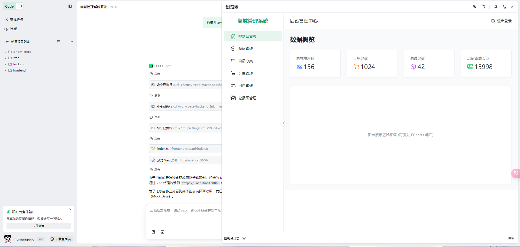This screenshot has height=247, width=520.
Task: Refresh the browser preview page
Action: [483, 7]
